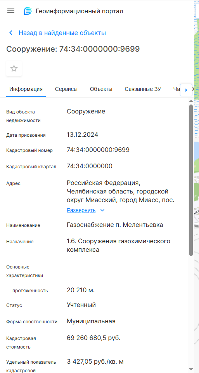Click the header Сооружение: 74:34:0000000:9699
This screenshot has height=373, width=199.
pos(73,49)
